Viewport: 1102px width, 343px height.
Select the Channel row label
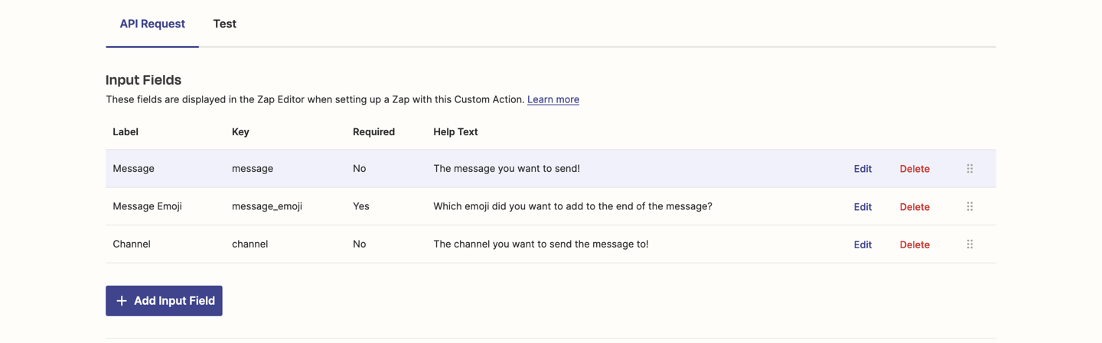[132, 244]
